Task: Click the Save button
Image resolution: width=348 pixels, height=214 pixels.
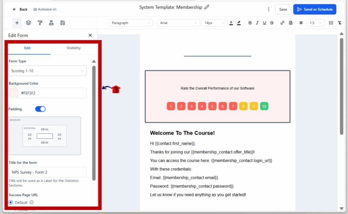Action: (283, 9)
